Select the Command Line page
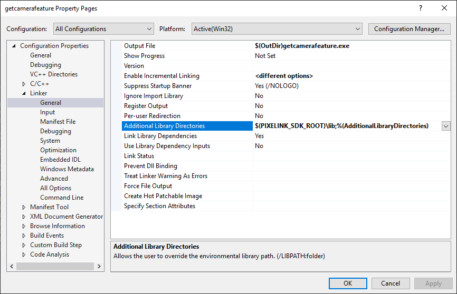The image size is (457, 294). coord(62,198)
